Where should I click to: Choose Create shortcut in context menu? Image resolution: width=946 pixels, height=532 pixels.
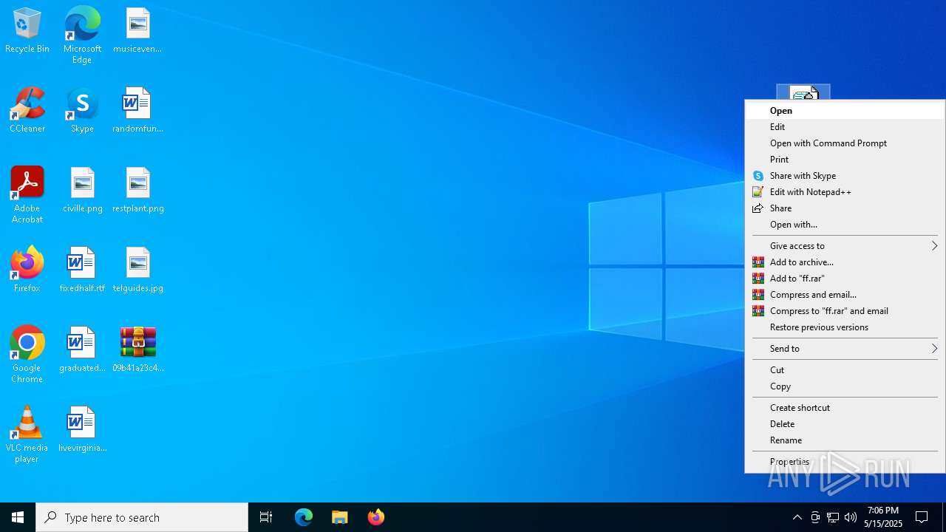[845, 408]
